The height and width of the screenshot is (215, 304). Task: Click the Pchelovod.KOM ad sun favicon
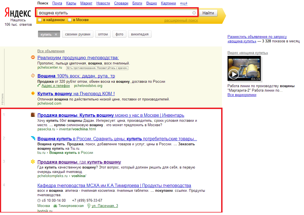(x=33, y=94)
